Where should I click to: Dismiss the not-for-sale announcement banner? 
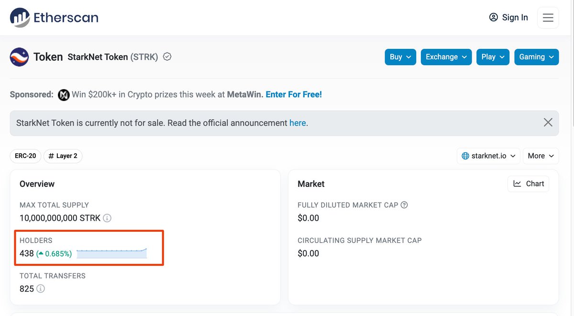[x=548, y=123]
